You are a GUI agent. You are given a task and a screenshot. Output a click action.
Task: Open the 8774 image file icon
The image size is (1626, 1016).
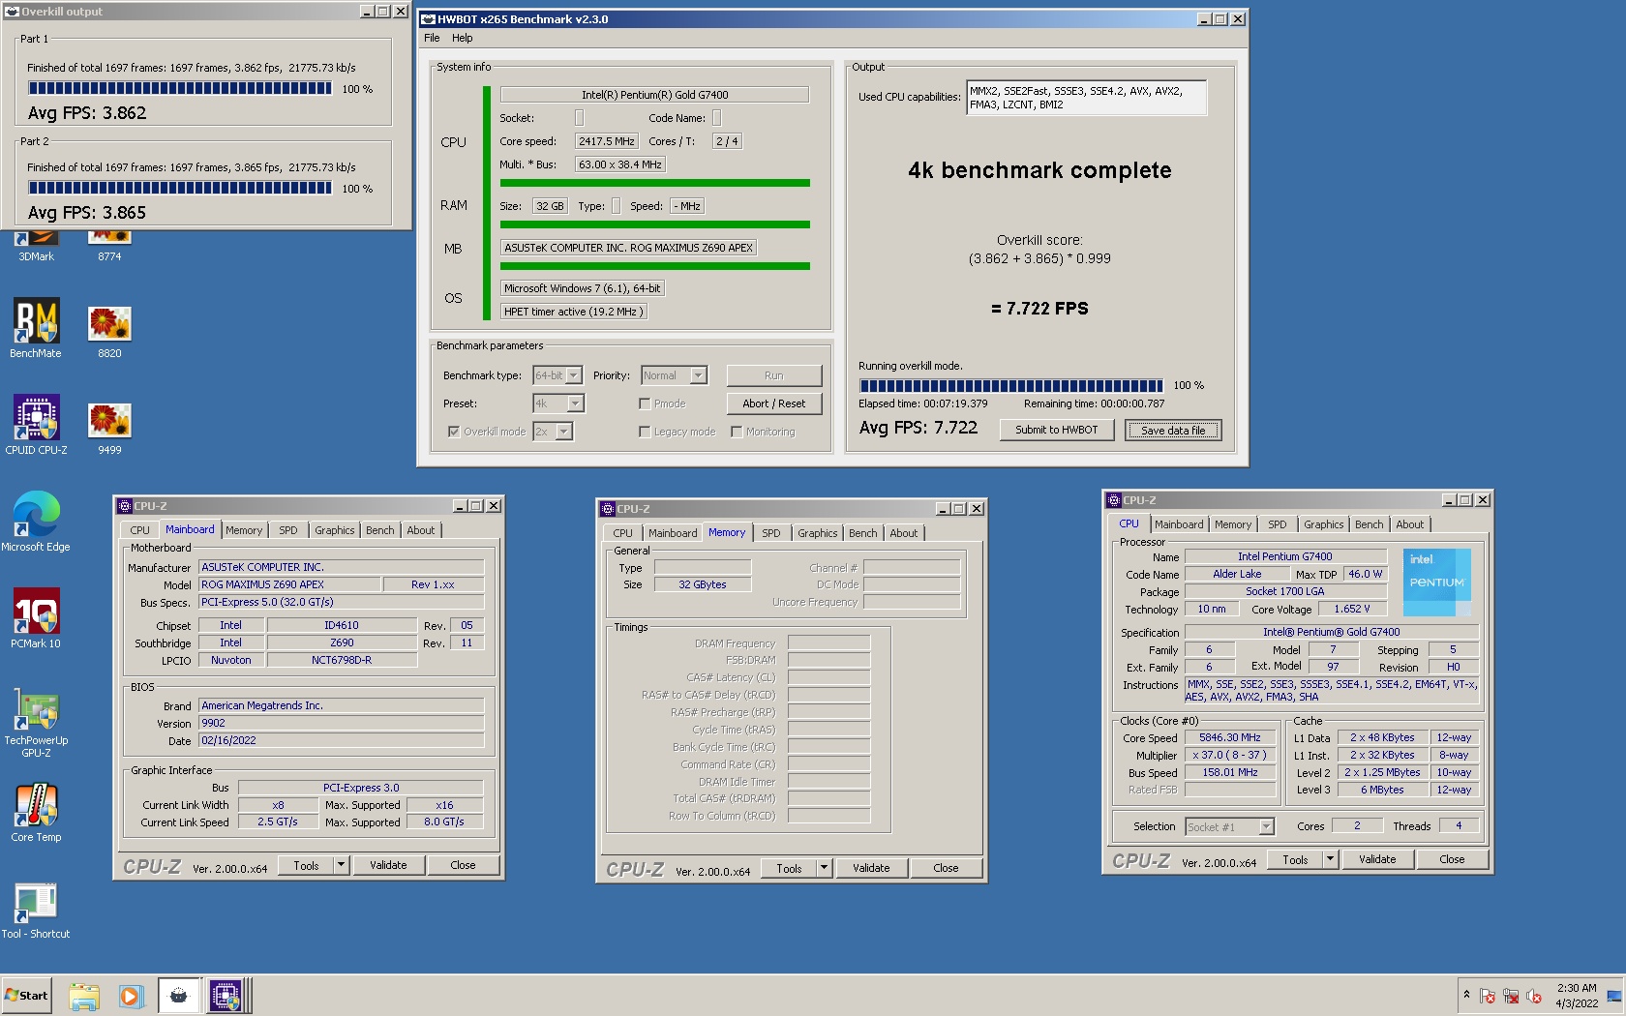pyautogui.click(x=109, y=246)
